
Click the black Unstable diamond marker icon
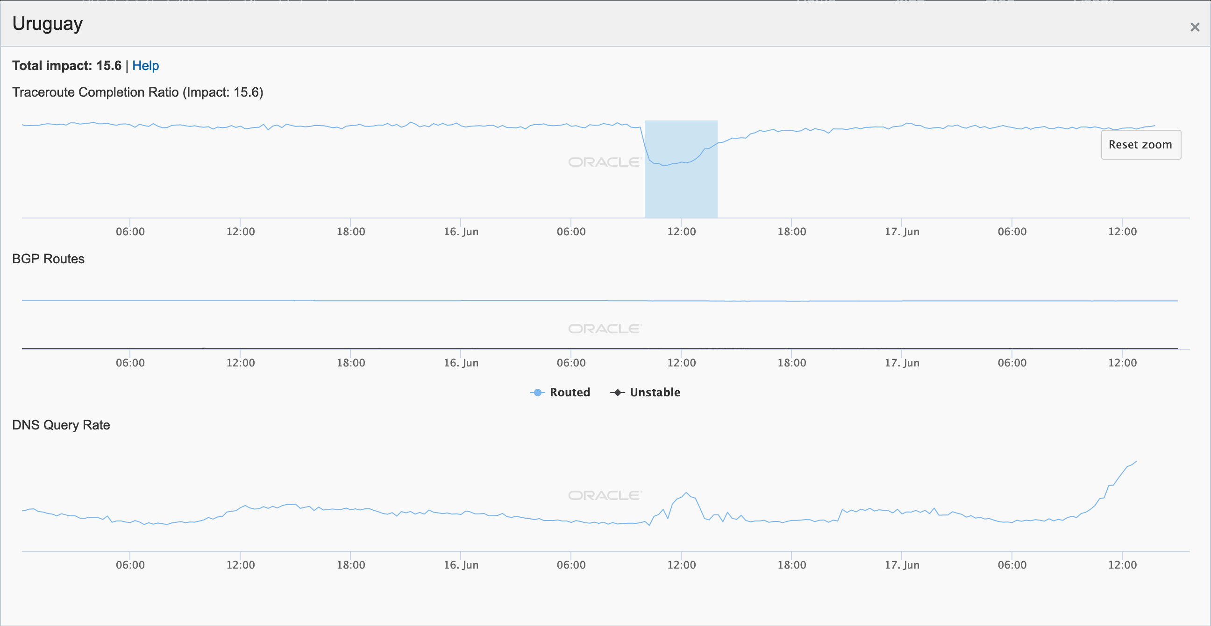pyautogui.click(x=617, y=392)
